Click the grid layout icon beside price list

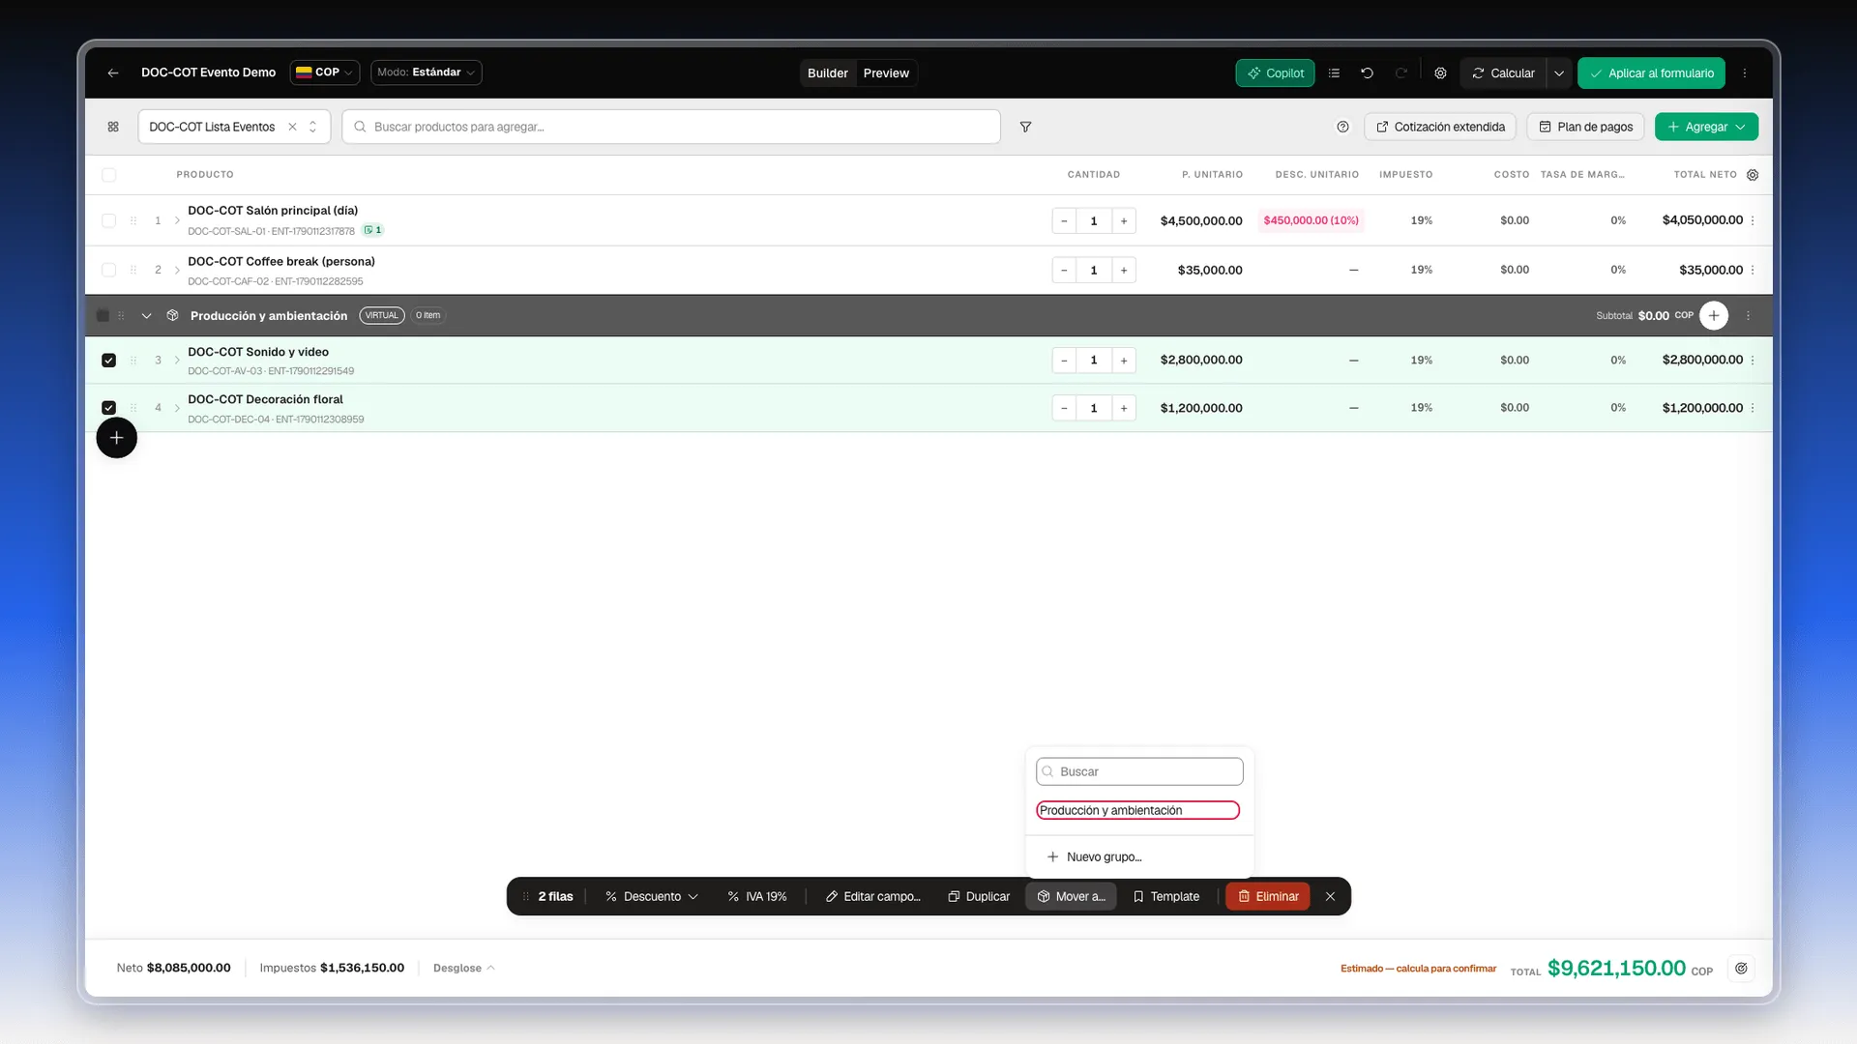coord(113,127)
